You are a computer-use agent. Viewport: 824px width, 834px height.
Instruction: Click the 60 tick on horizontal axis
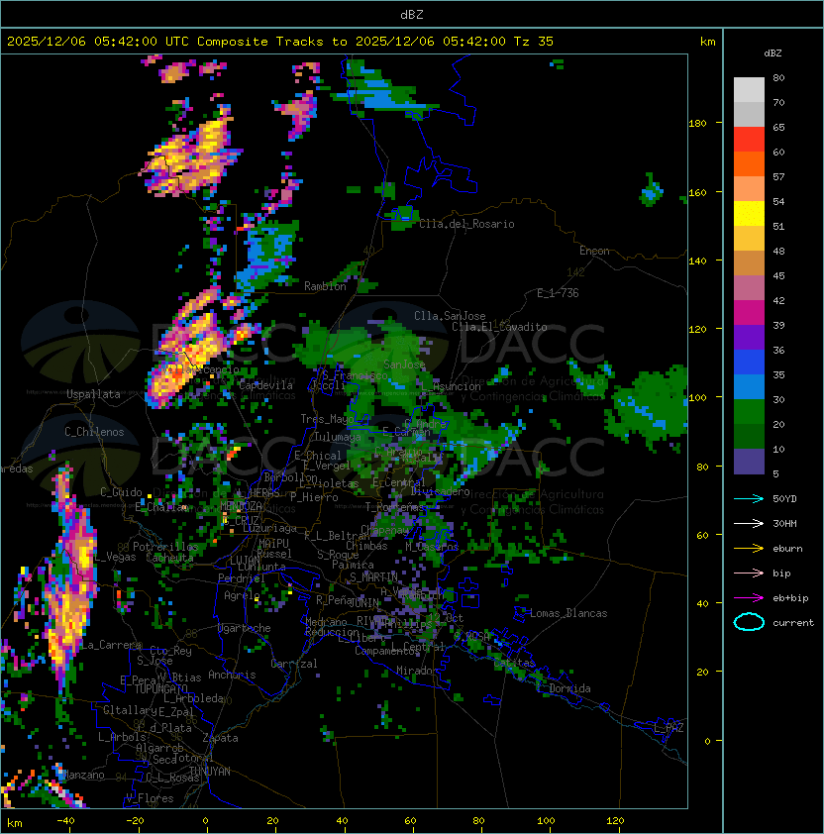[x=410, y=821]
